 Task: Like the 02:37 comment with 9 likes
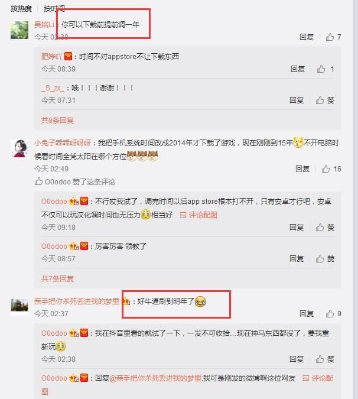pyautogui.click(x=333, y=313)
